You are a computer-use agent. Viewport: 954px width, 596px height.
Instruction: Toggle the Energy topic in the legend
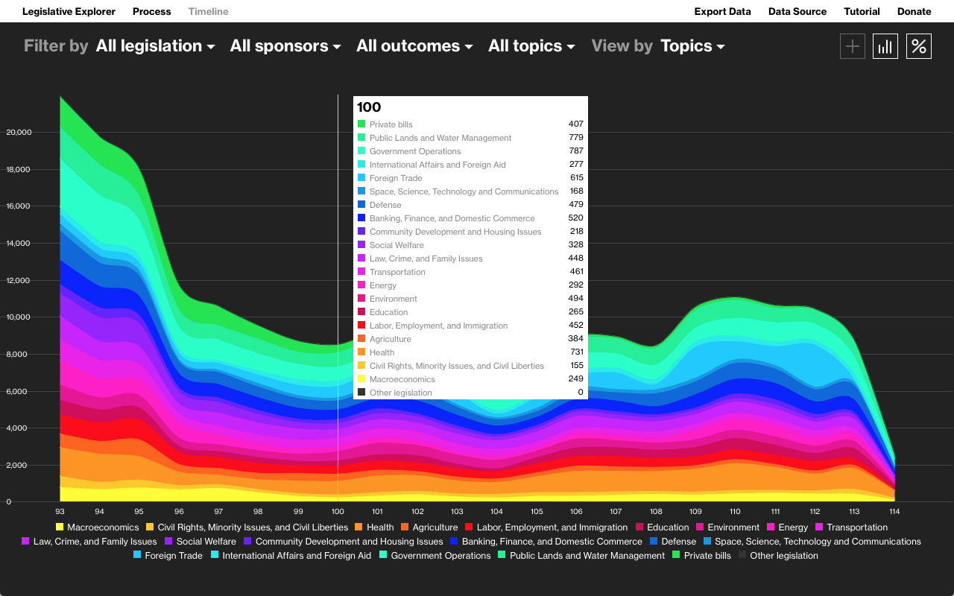(x=769, y=527)
